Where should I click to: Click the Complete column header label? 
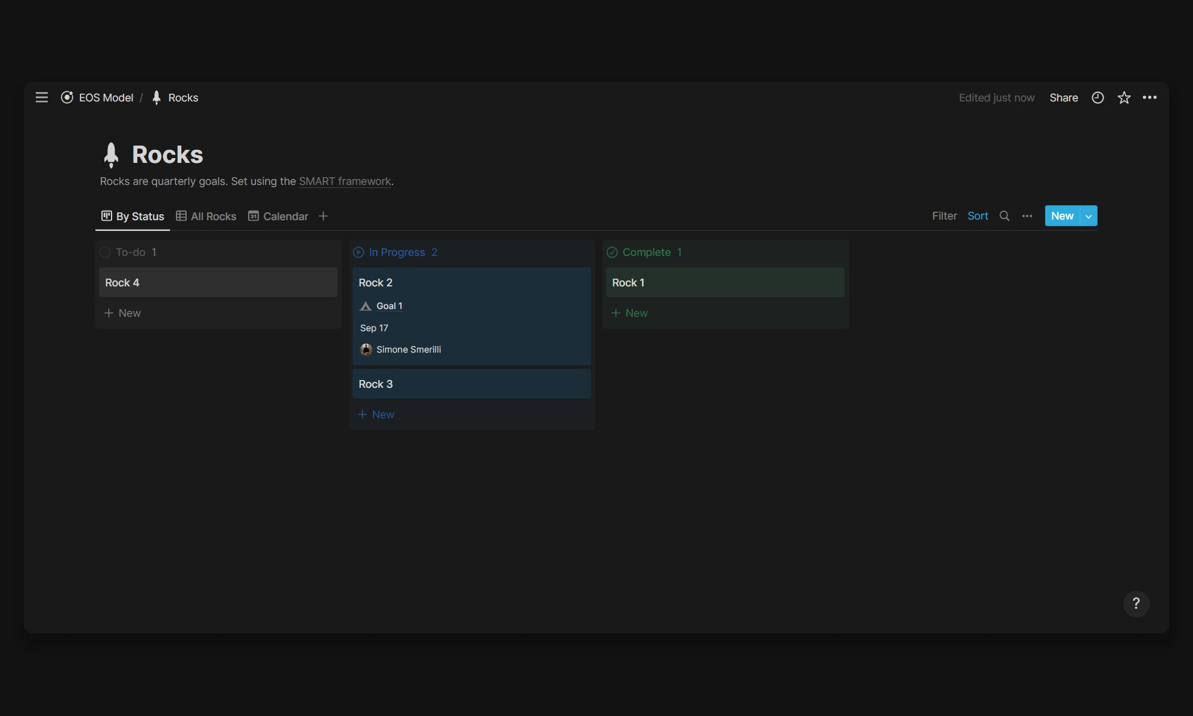point(647,252)
